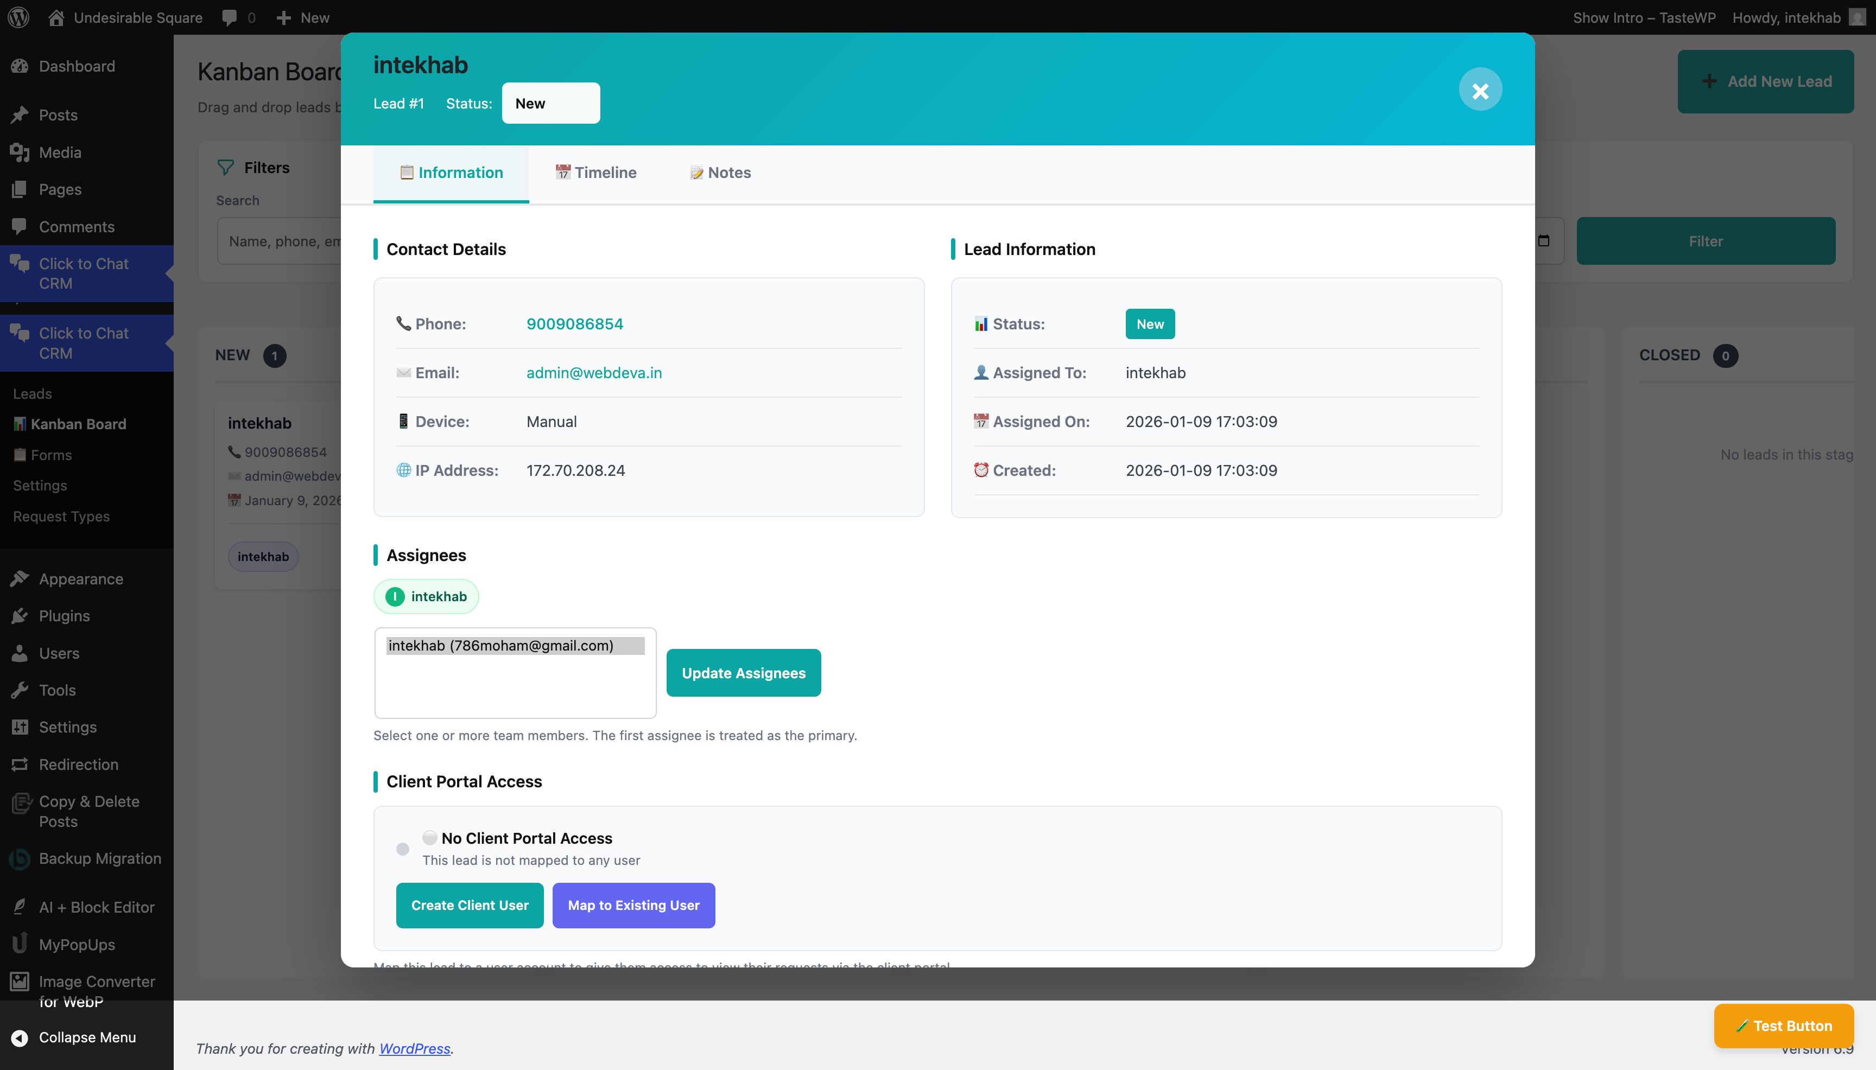Open the comments bubble in admin bar
1876x1070 pixels.
(230, 17)
